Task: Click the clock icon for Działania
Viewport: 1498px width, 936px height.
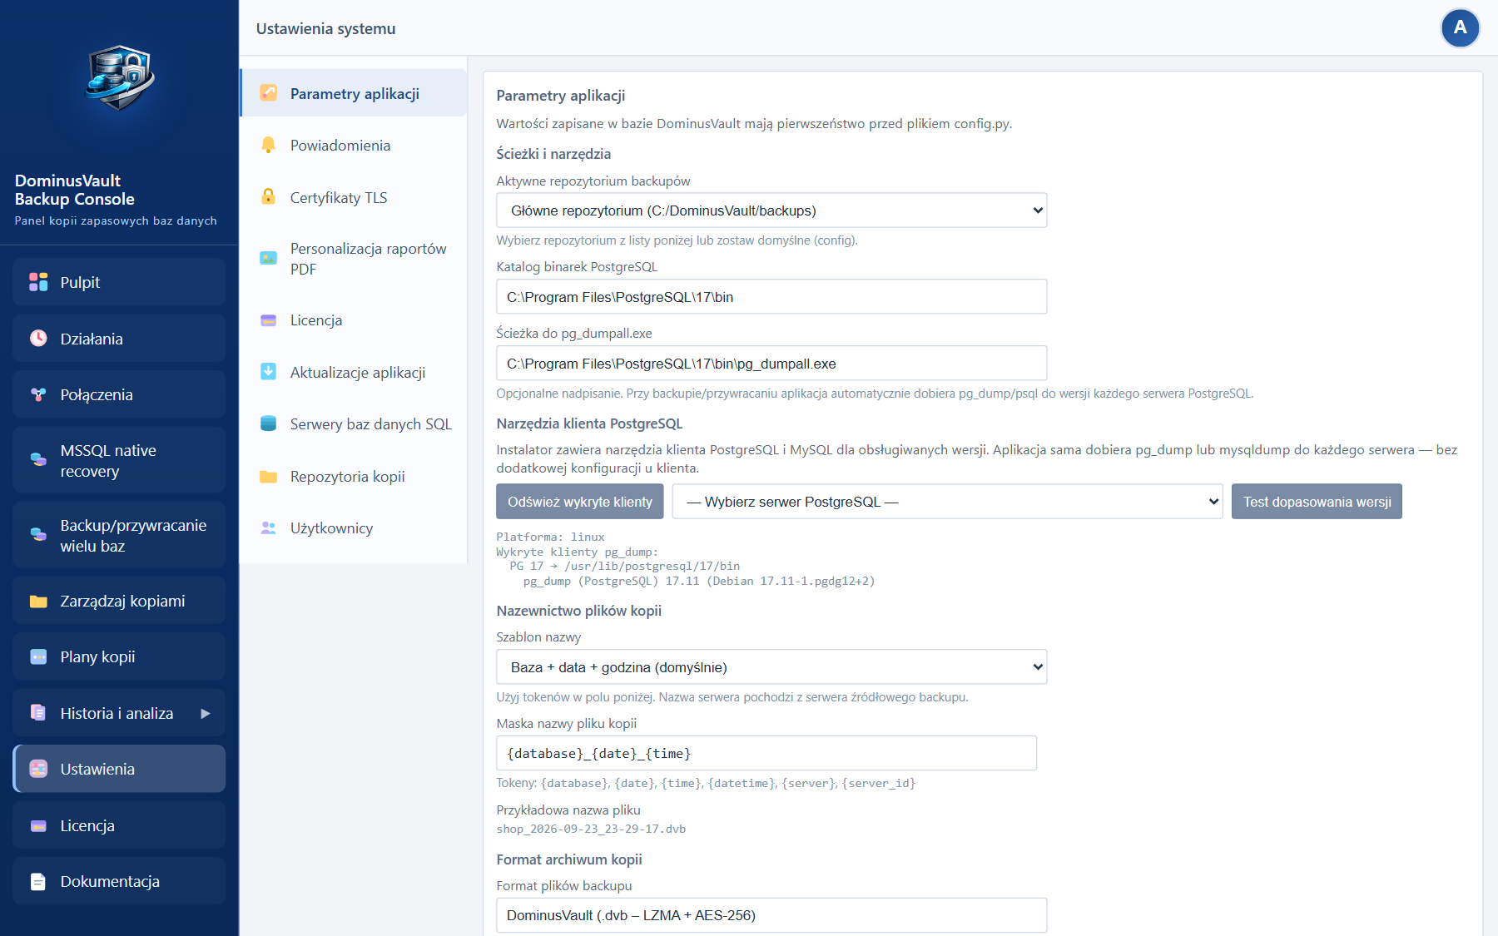Action: [x=38, y=338]
